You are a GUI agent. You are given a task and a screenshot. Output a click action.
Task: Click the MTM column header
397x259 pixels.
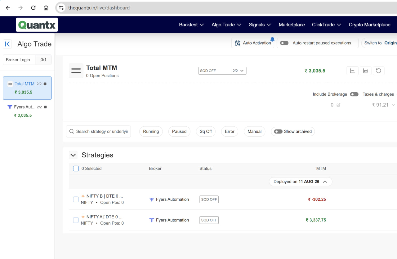pyautogui.click(x=321, y=169)
